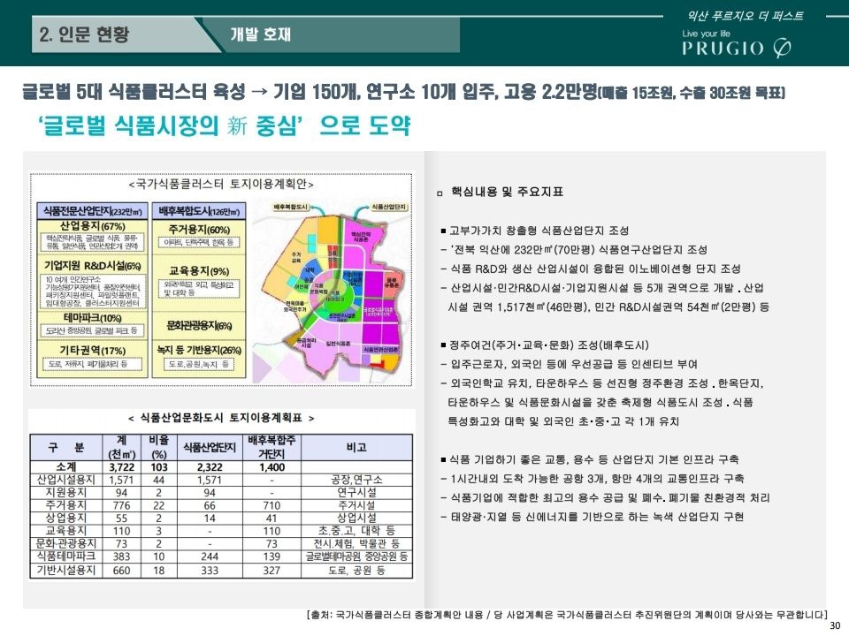Click the '비율 (%)' column header
849x636 pixels.
(158, 447)
